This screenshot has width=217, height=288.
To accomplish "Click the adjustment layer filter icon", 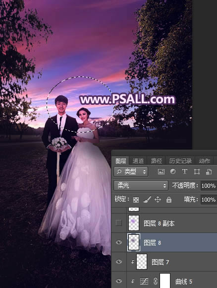I will [173, 171].
